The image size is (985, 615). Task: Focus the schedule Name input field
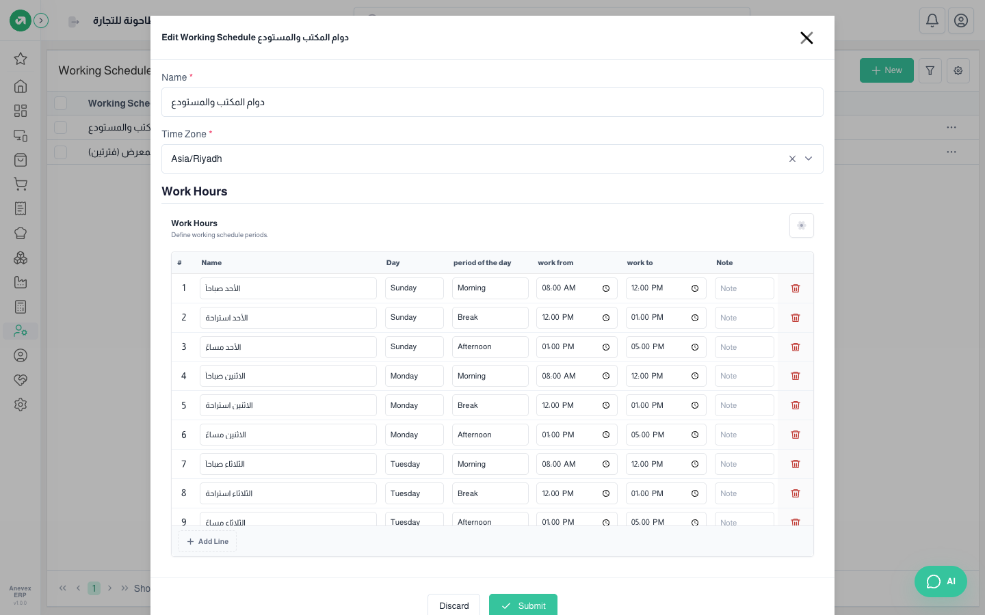(x=492, y=102)
